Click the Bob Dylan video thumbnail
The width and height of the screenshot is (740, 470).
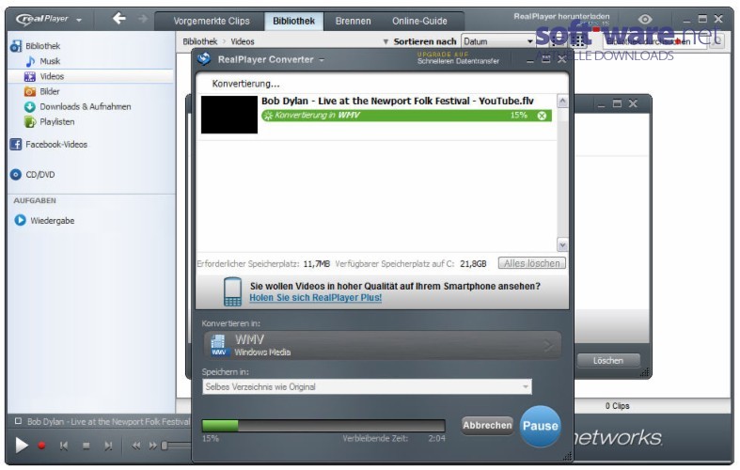229,115
